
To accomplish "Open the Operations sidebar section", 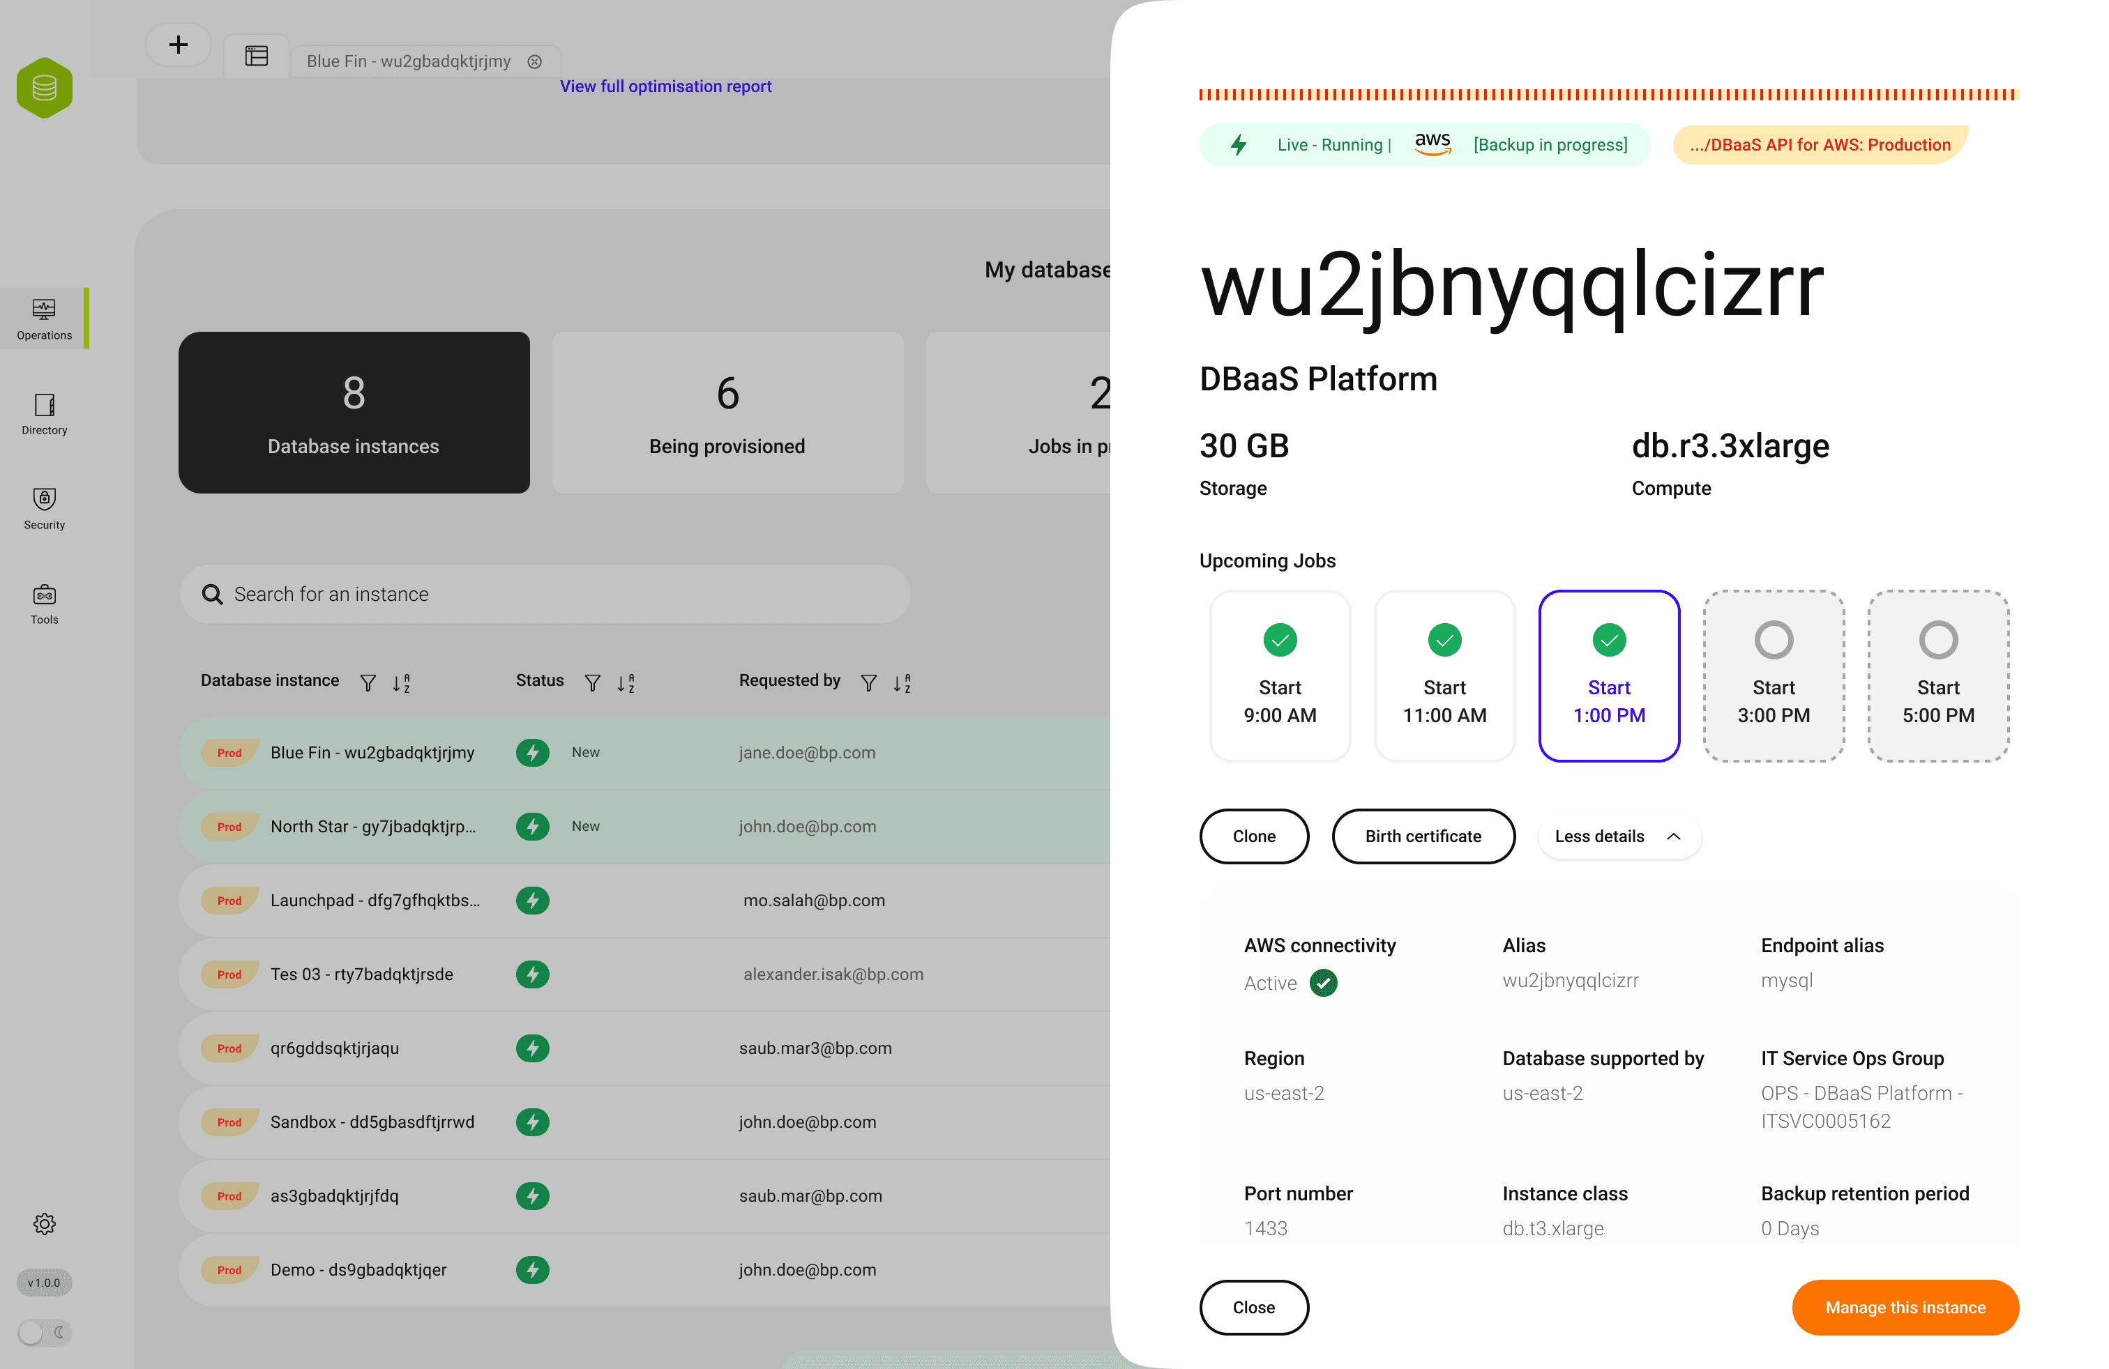I will click(x=45, y=318).
